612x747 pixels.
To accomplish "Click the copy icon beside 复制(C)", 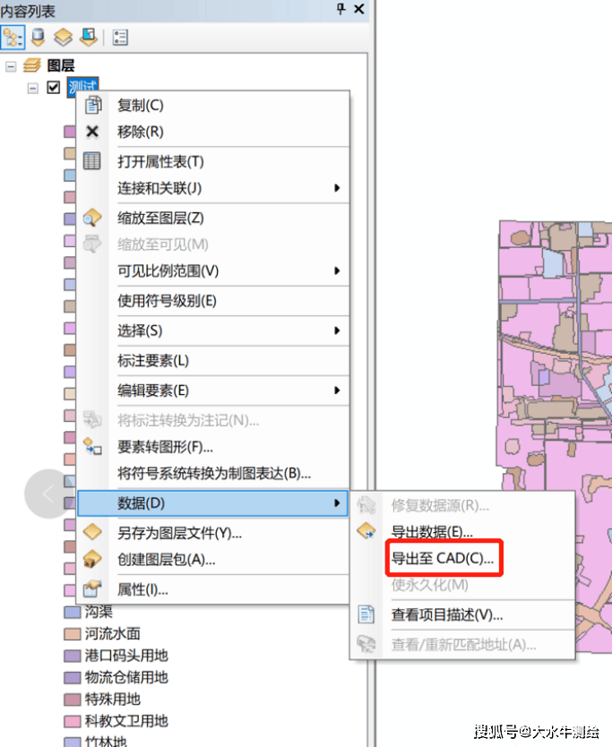I will [x=93, y=105].
